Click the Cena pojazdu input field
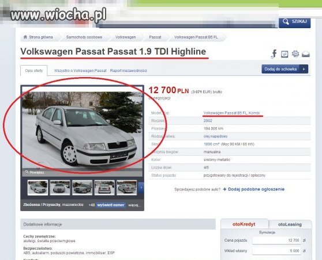Screen dimensions: 322x260 276,240
